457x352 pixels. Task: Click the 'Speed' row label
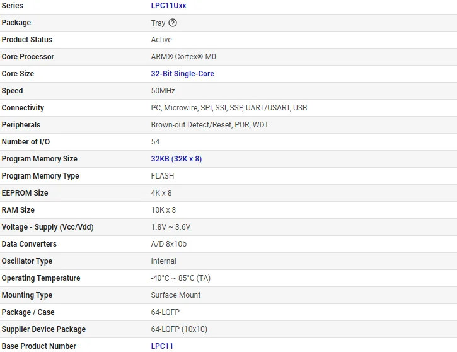[x=12, y=91]
